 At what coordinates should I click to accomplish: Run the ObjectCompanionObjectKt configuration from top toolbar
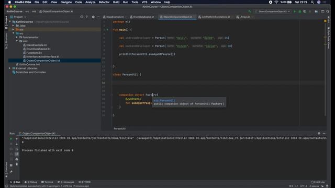[x=295, y=11]
